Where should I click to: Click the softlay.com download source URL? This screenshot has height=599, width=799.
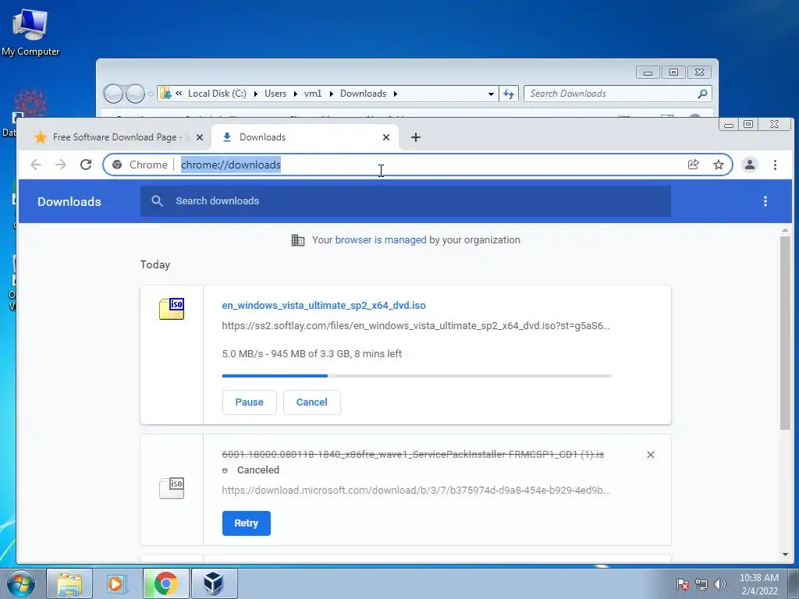pos(416,326)
